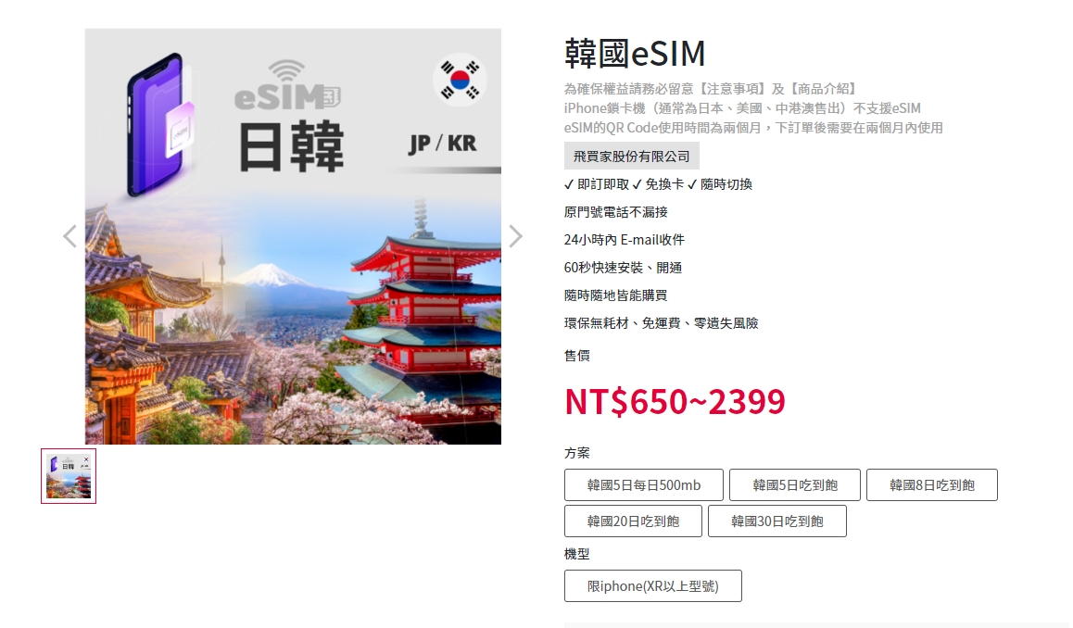Screen dimensions: 1073x628
Task: Choose the 韓國5日每日500mb plan
Action: click(x=644, y=485)
